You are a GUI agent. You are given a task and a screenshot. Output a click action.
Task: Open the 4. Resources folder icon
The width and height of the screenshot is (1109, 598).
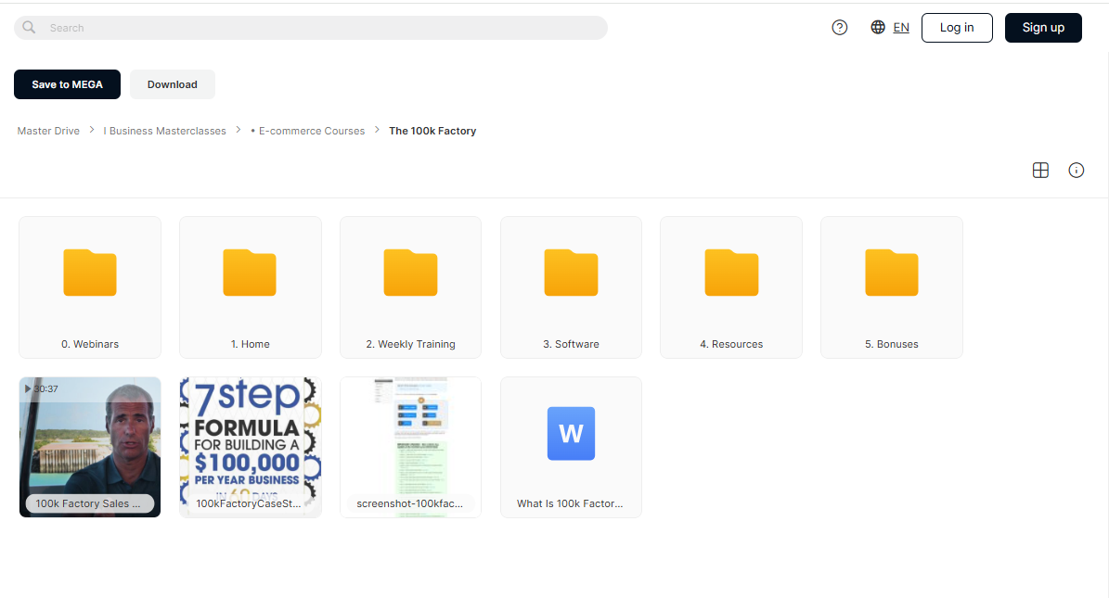[731, 273]
